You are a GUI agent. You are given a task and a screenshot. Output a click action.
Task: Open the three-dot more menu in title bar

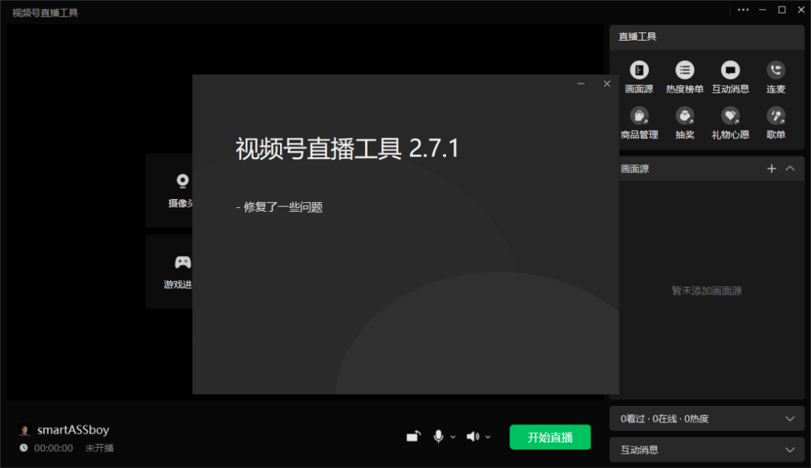pyautogui.click(x=743, y=10)
